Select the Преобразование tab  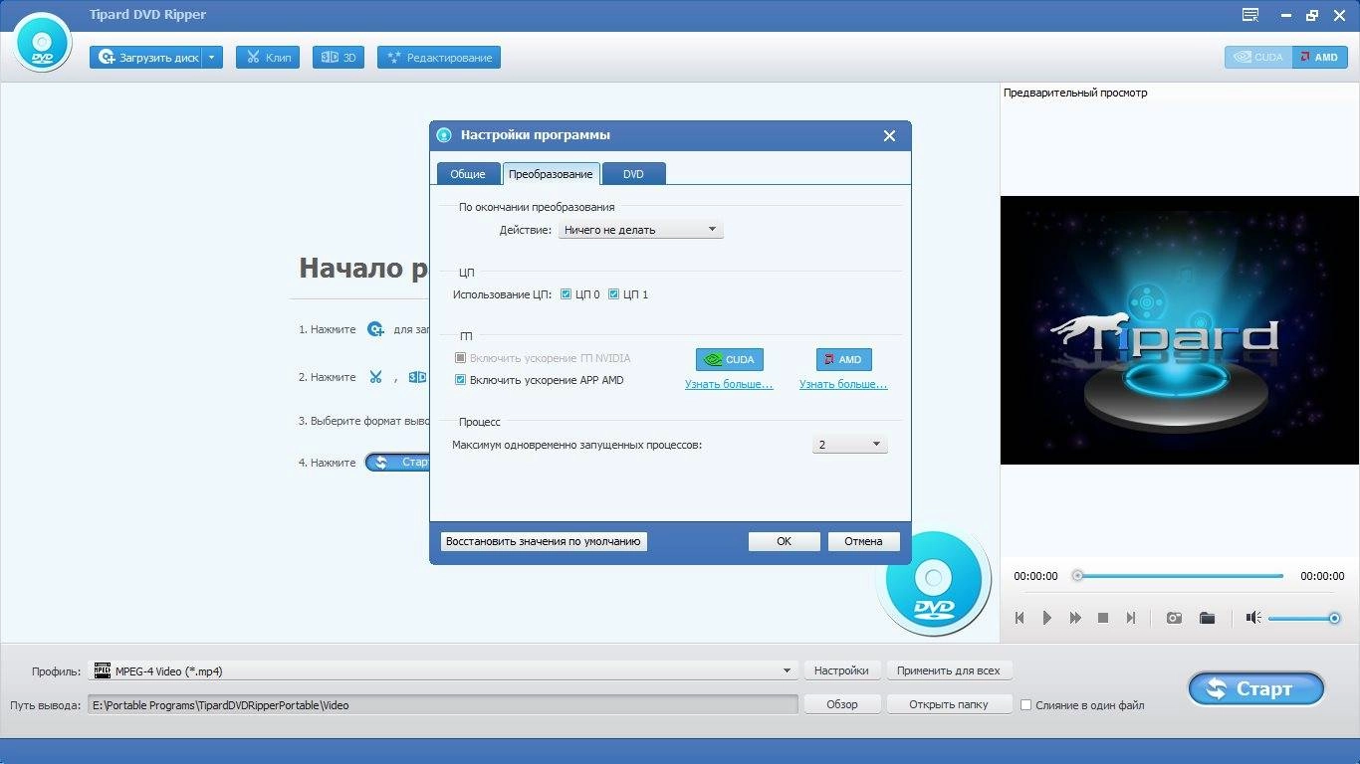551,173
